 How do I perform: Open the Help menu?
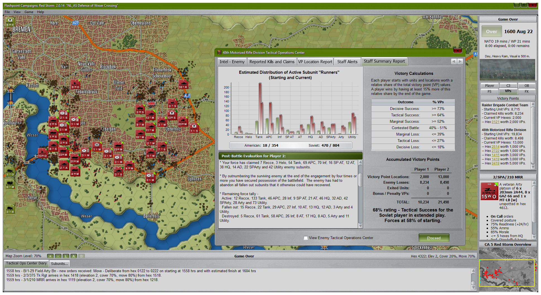40,12
